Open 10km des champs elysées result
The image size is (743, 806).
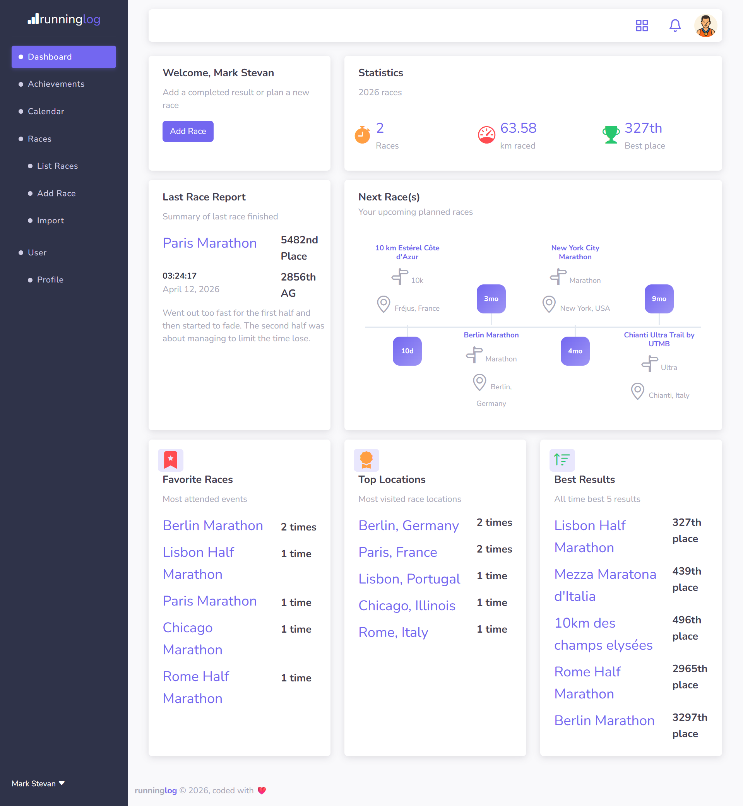(603, 634)
